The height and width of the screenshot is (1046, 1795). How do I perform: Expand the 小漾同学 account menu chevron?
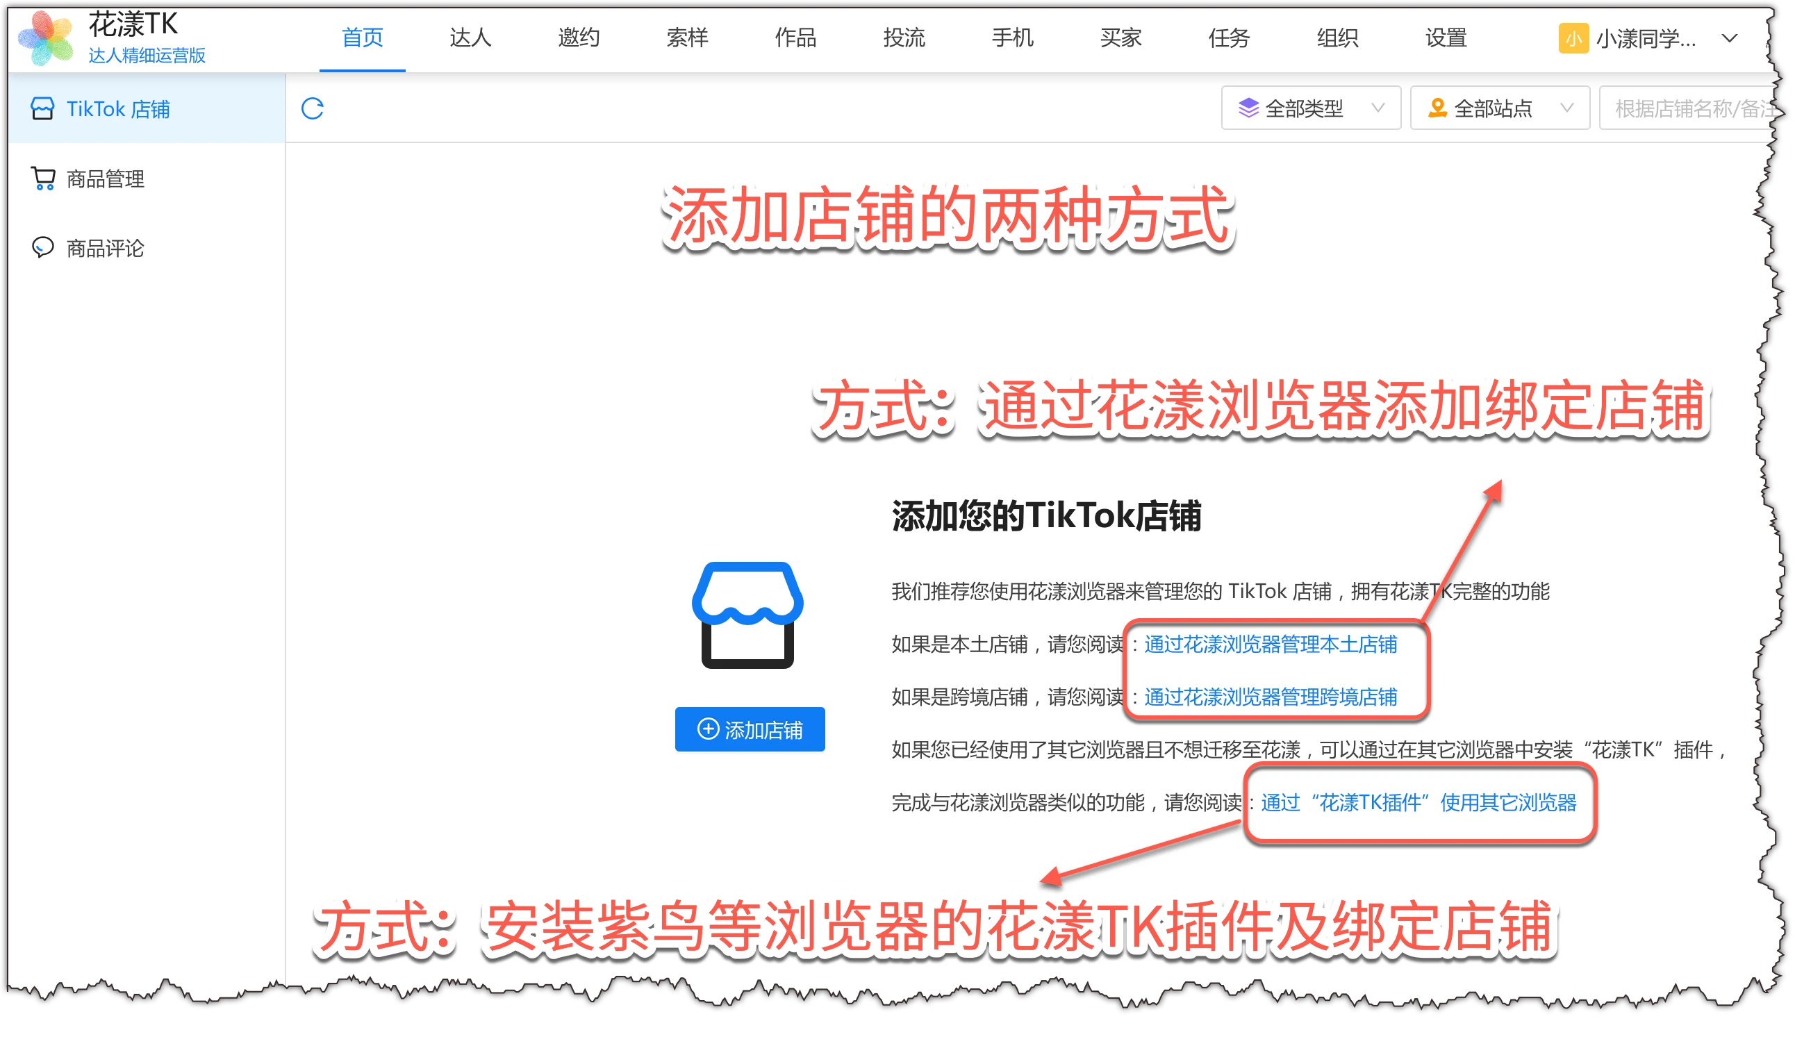pyautogui.click(x=1730, y=38)
